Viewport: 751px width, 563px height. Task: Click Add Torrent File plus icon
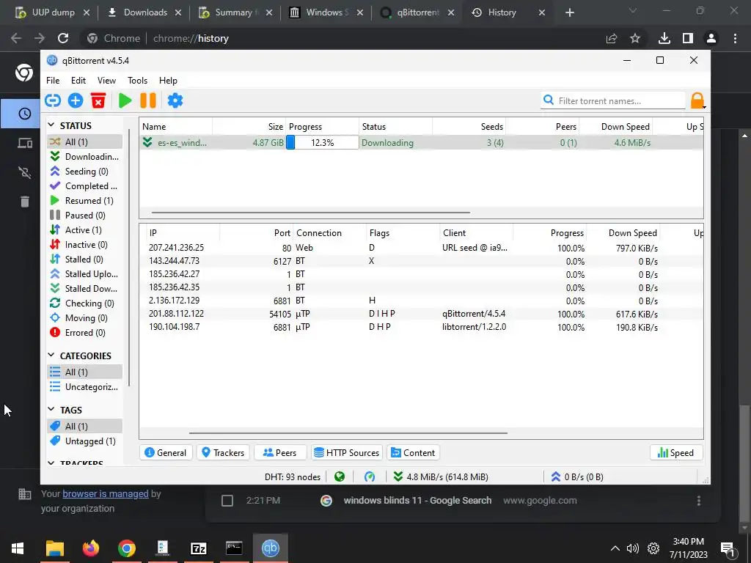point(76,100)
